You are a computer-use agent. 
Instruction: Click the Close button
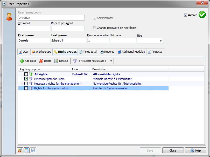173,151
